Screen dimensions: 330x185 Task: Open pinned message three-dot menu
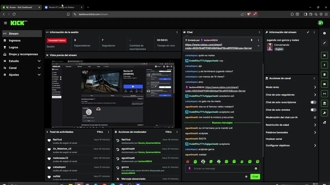coord(258,40)
